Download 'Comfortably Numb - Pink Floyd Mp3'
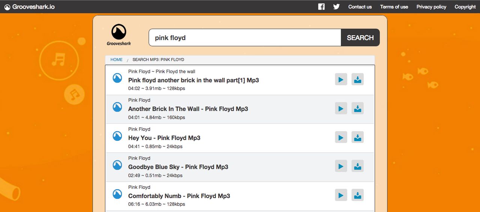480x212 pixels. click(358, 195)
